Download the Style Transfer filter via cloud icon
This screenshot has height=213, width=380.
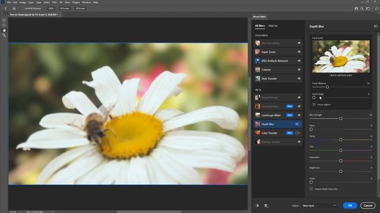tap(299, 79)
